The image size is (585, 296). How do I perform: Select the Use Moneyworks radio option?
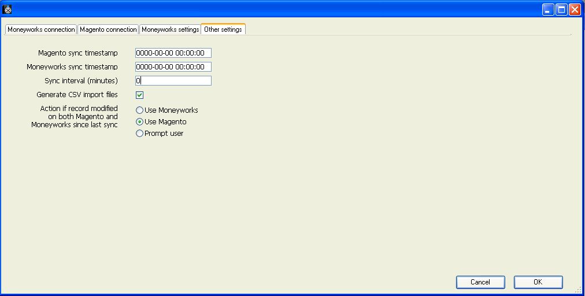pyautogui.click(x=166, y=110)
